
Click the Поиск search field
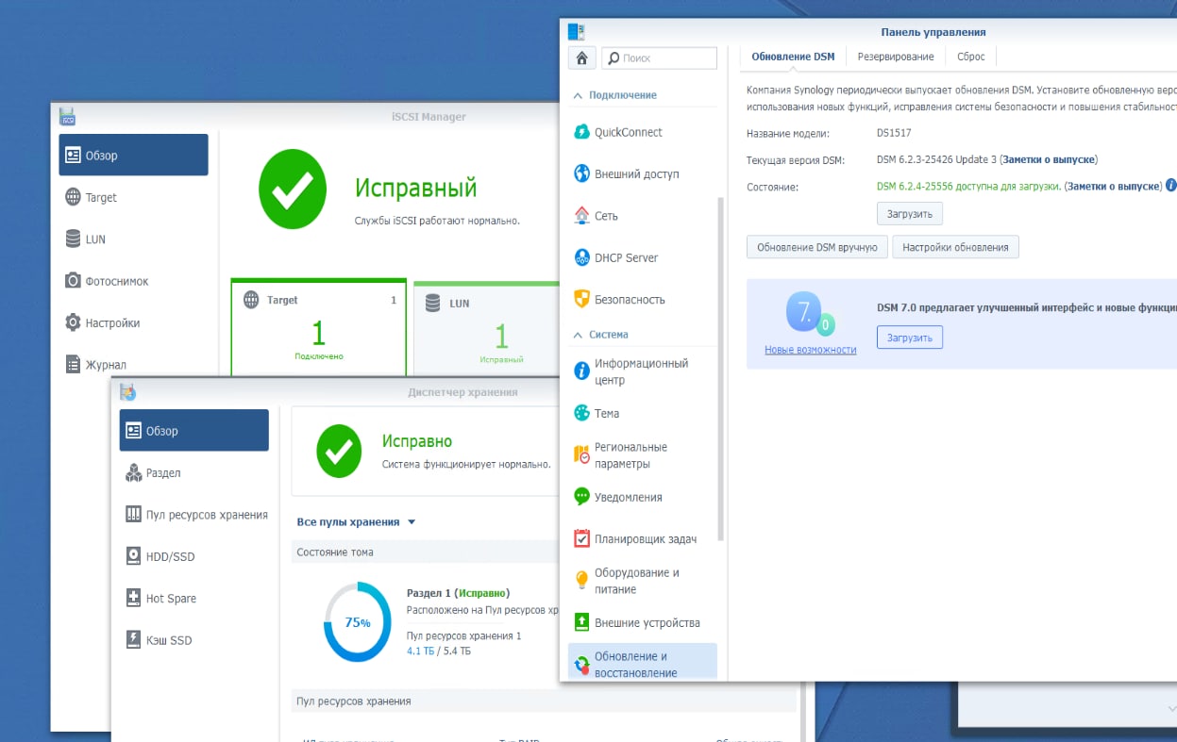[x=659, y=58]
